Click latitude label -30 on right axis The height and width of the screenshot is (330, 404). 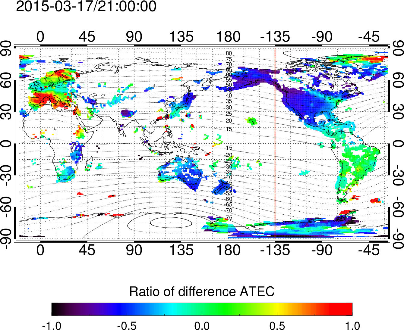[x=398, y=175]
